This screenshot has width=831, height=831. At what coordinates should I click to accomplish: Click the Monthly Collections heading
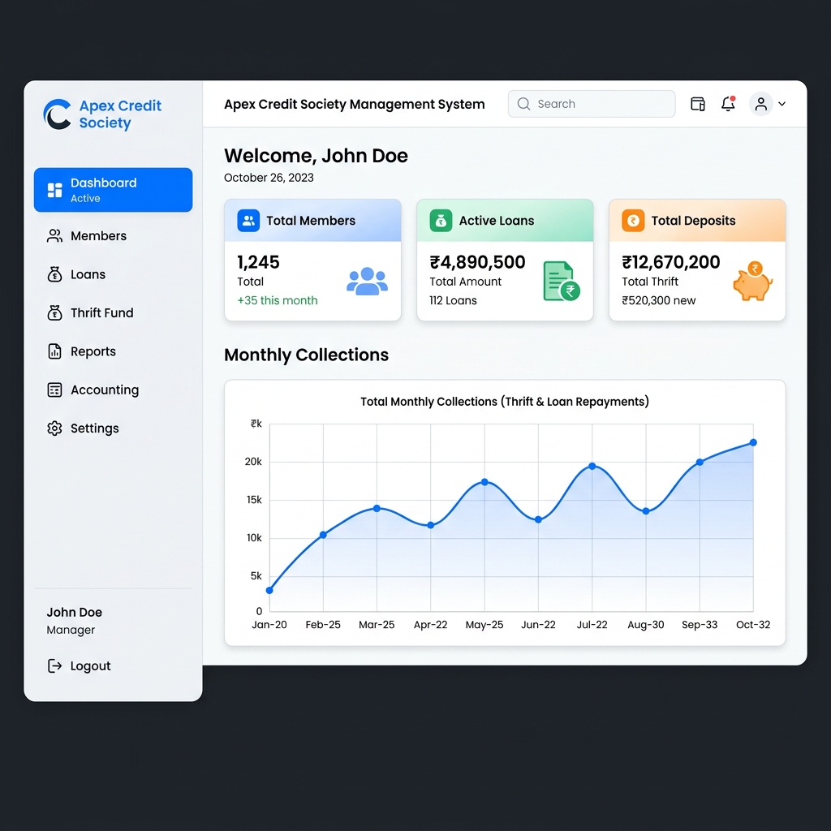(x=306, y=355)
